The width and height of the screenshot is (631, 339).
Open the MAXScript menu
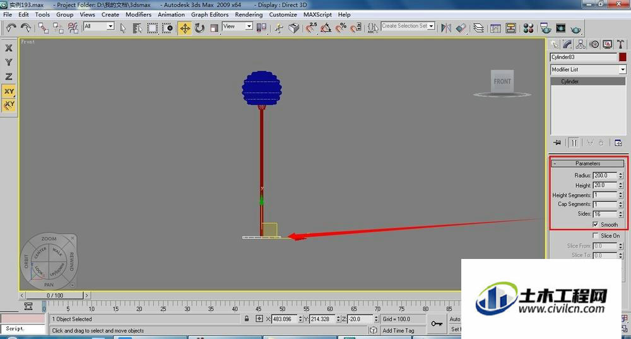tap(317, 14)
